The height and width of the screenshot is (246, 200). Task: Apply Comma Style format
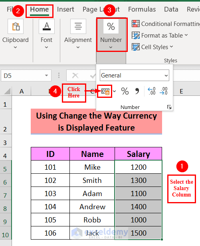click(137, 91)
